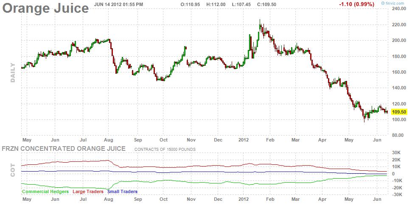The image size is (412, 208).
Task: Click the Aug label under price chart
Action: 109,140
